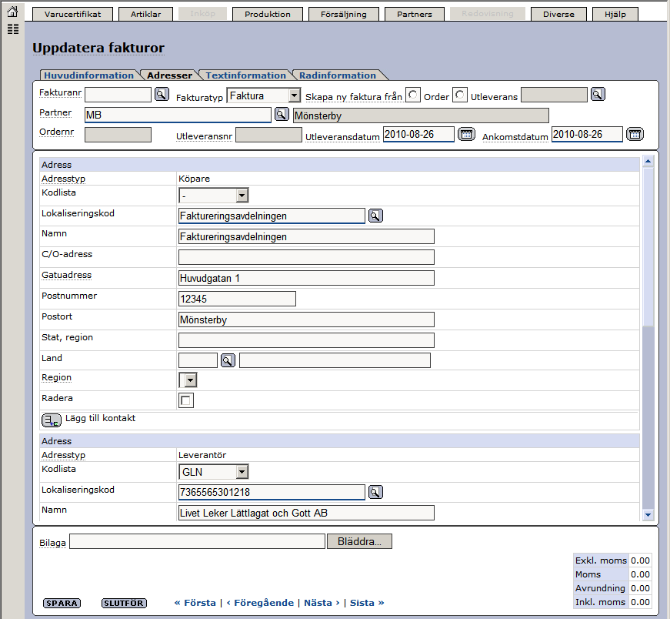The image size is (670, 619).
Task: Search Lokaliseringskod for the Leverantör address
Action: (x=375, y=493)
